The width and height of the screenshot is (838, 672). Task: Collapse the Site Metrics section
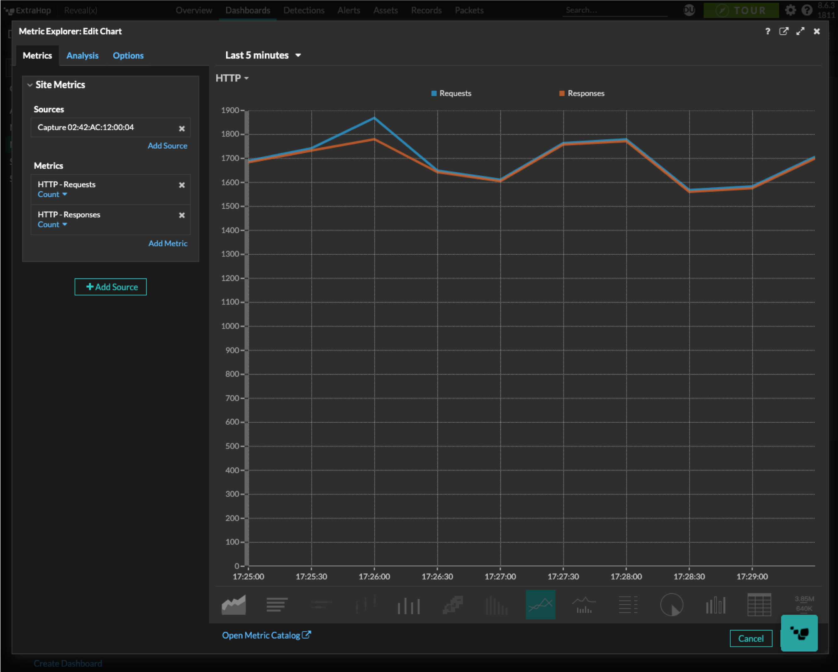tap(30, 85)
